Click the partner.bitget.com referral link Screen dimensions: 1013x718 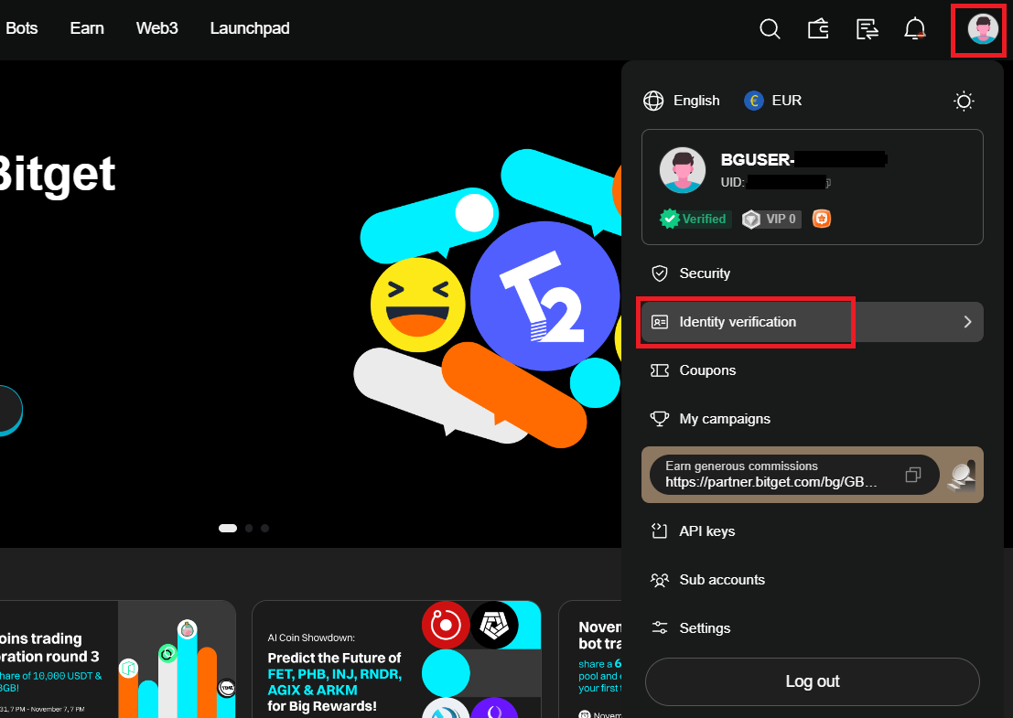point(771,482)
